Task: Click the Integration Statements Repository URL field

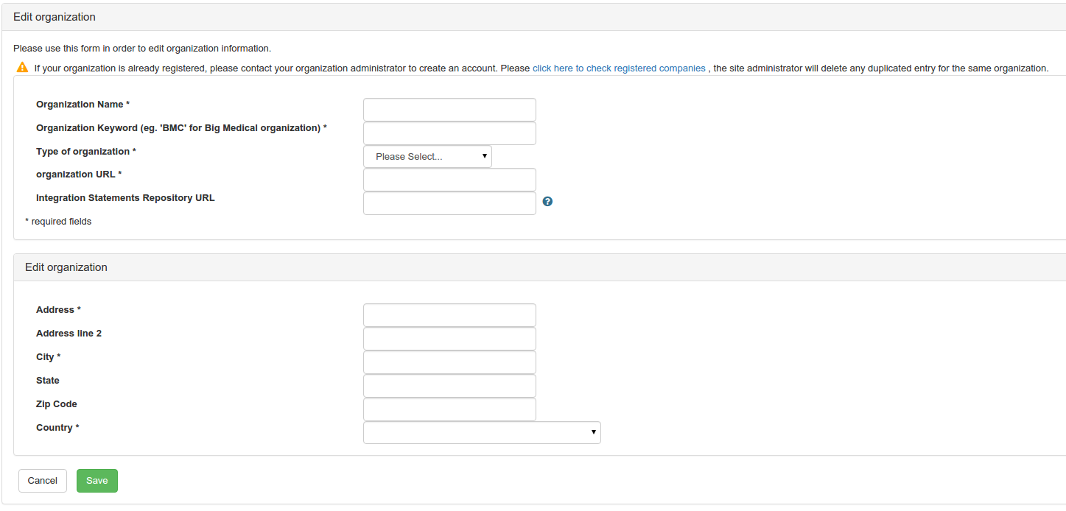Action: coord(449,203)
